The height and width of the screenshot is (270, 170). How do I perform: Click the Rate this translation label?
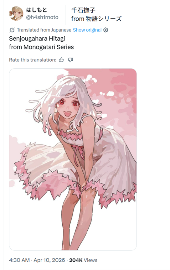(x=32, y=60)
